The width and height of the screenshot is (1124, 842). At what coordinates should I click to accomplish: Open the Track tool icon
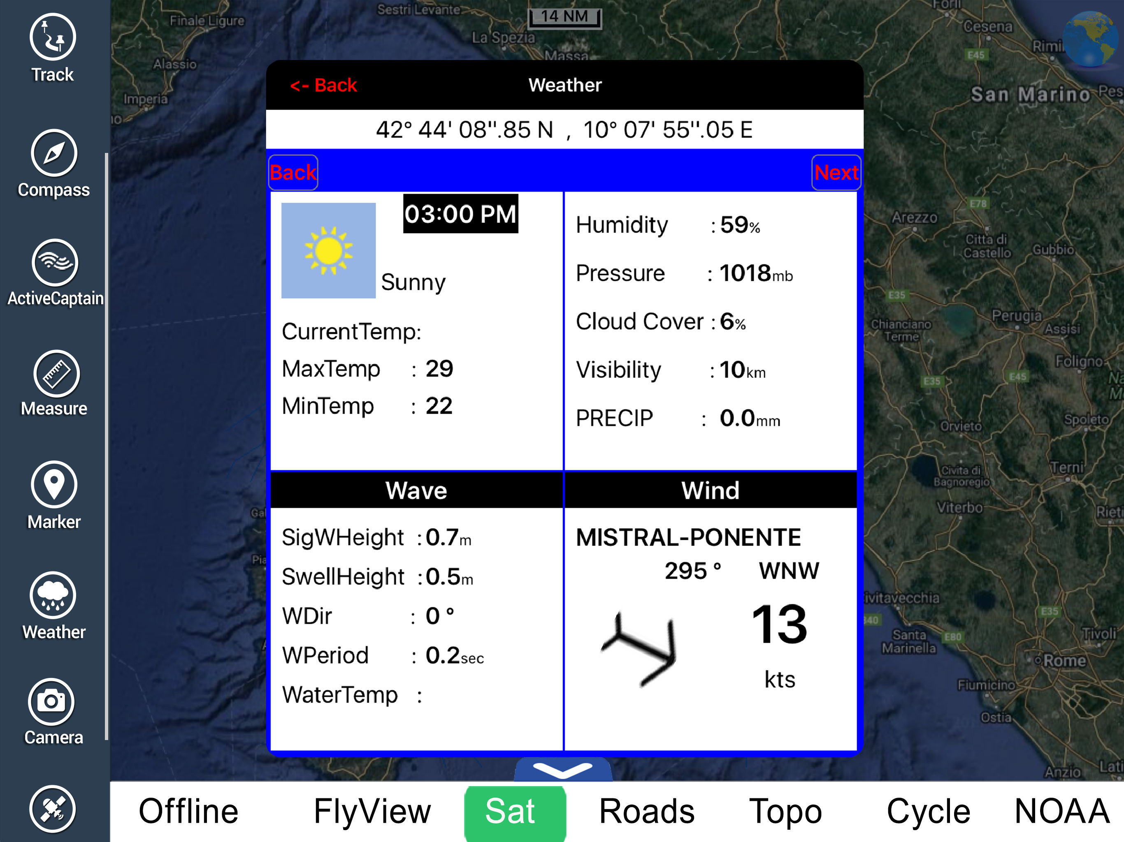coord(53,37)
